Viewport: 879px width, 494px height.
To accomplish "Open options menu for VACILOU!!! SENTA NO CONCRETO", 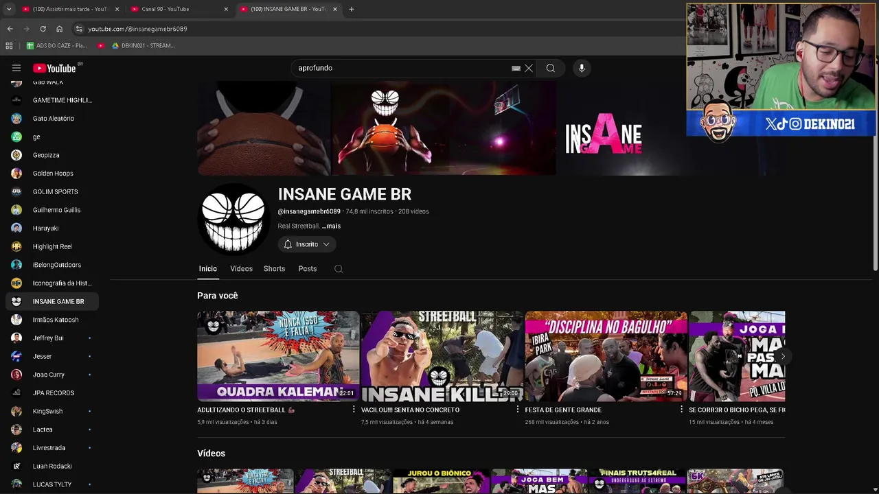I will coord(518,410).
